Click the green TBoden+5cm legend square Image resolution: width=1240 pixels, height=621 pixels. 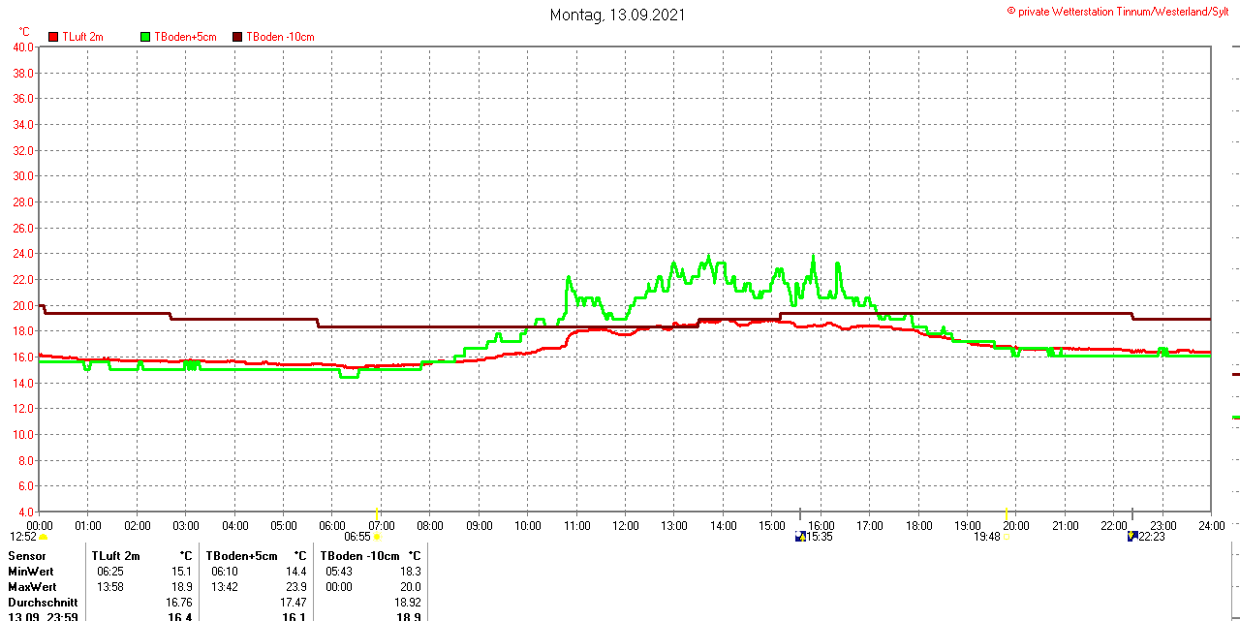tap(146, 37)
